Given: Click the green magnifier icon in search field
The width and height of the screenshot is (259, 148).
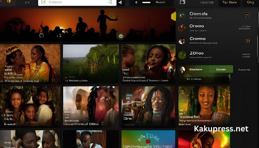Looking at the screenshot, I should [110, 2].
